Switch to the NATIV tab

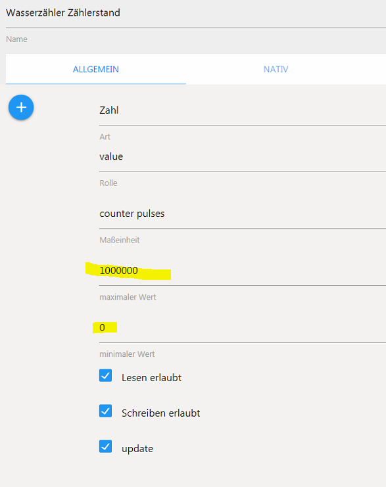coord(276,69)
